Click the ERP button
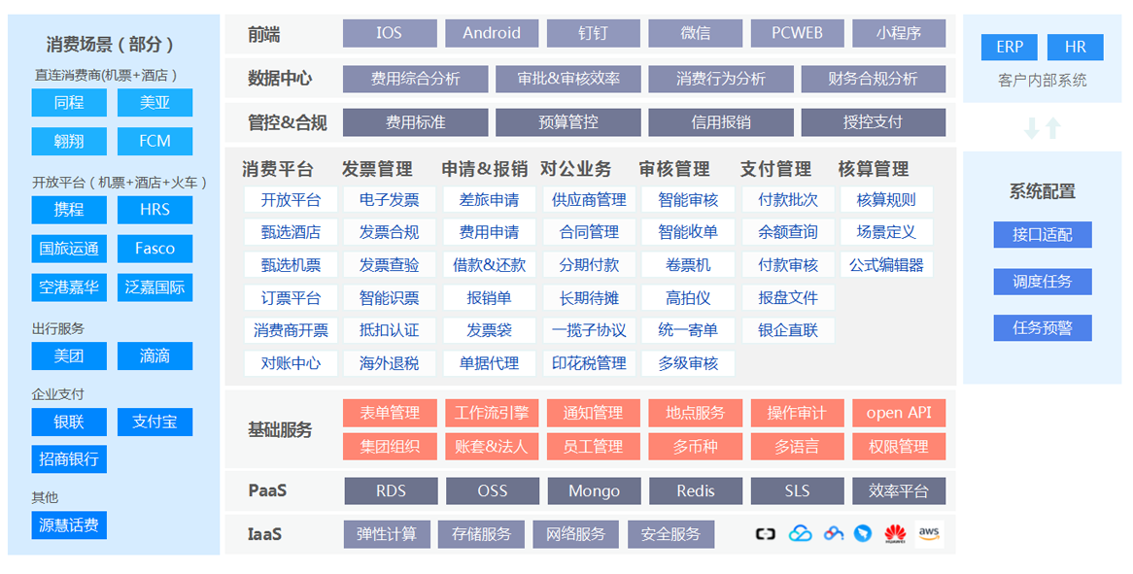Screen dimensions: 1133x574 coord(1010,47)
